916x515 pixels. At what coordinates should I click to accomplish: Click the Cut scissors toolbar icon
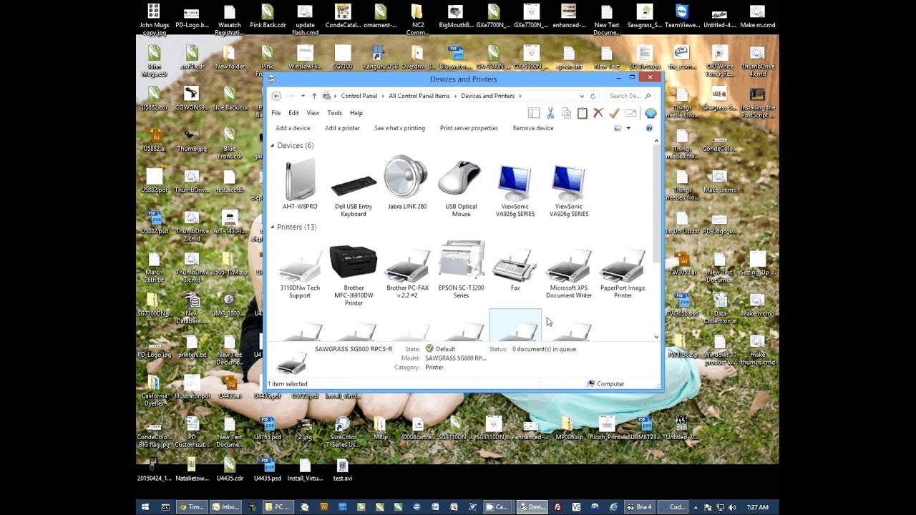pos(550,113)
